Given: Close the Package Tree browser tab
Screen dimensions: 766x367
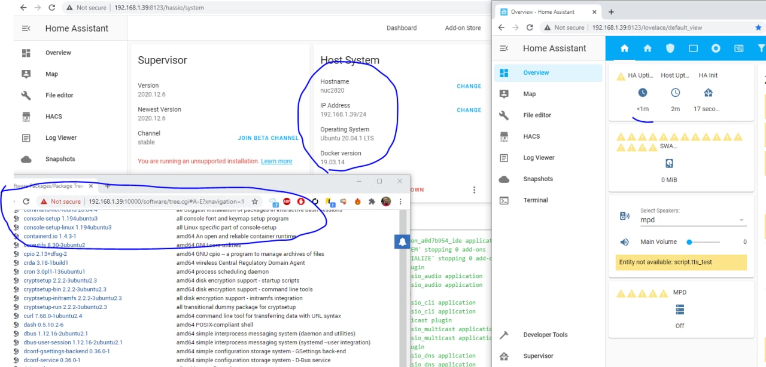Looking at the screenshot, I should (x=90, y=186).
